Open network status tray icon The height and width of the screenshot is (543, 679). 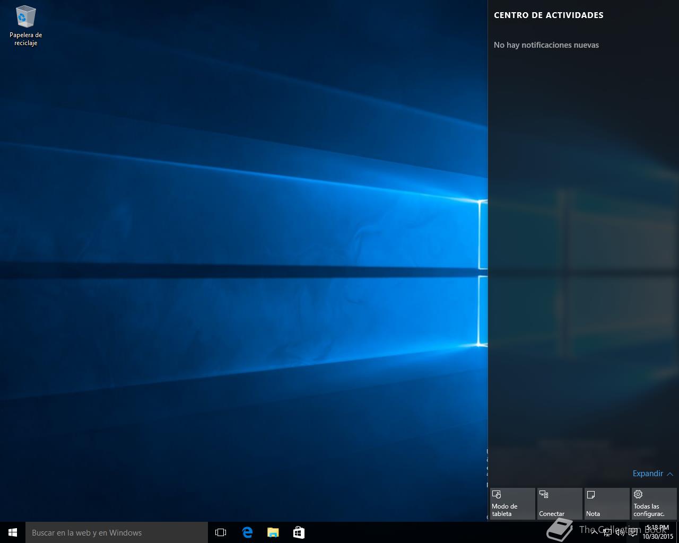(x=607, y=532)
